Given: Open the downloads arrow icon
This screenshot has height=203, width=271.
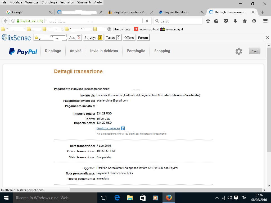Looking at the screenshot, I should pos(235,21).
